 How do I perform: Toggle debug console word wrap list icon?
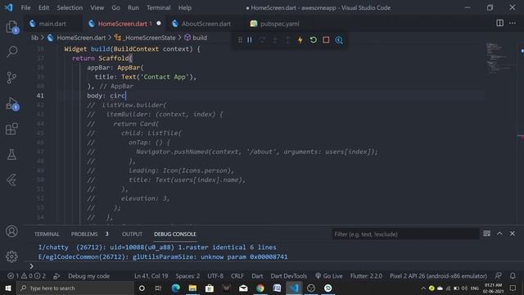pyautogui.click(x=486, y=234)
